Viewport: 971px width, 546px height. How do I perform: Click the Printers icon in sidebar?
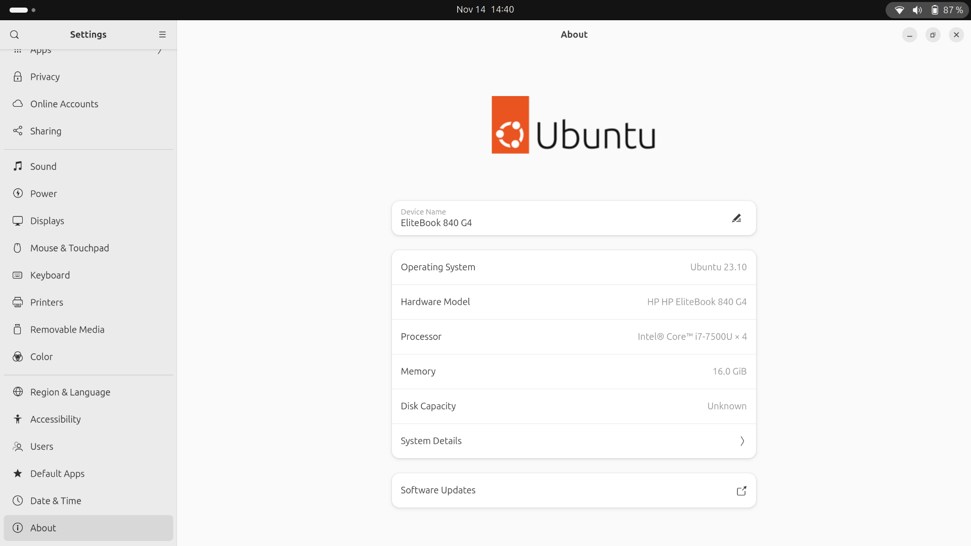click(18, 302)
